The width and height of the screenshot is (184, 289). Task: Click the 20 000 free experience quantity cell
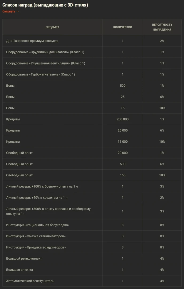pyautogui.click(x=123, y=153)
